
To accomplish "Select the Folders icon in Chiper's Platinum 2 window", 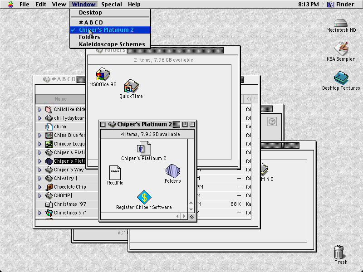I will pos(173,171).
